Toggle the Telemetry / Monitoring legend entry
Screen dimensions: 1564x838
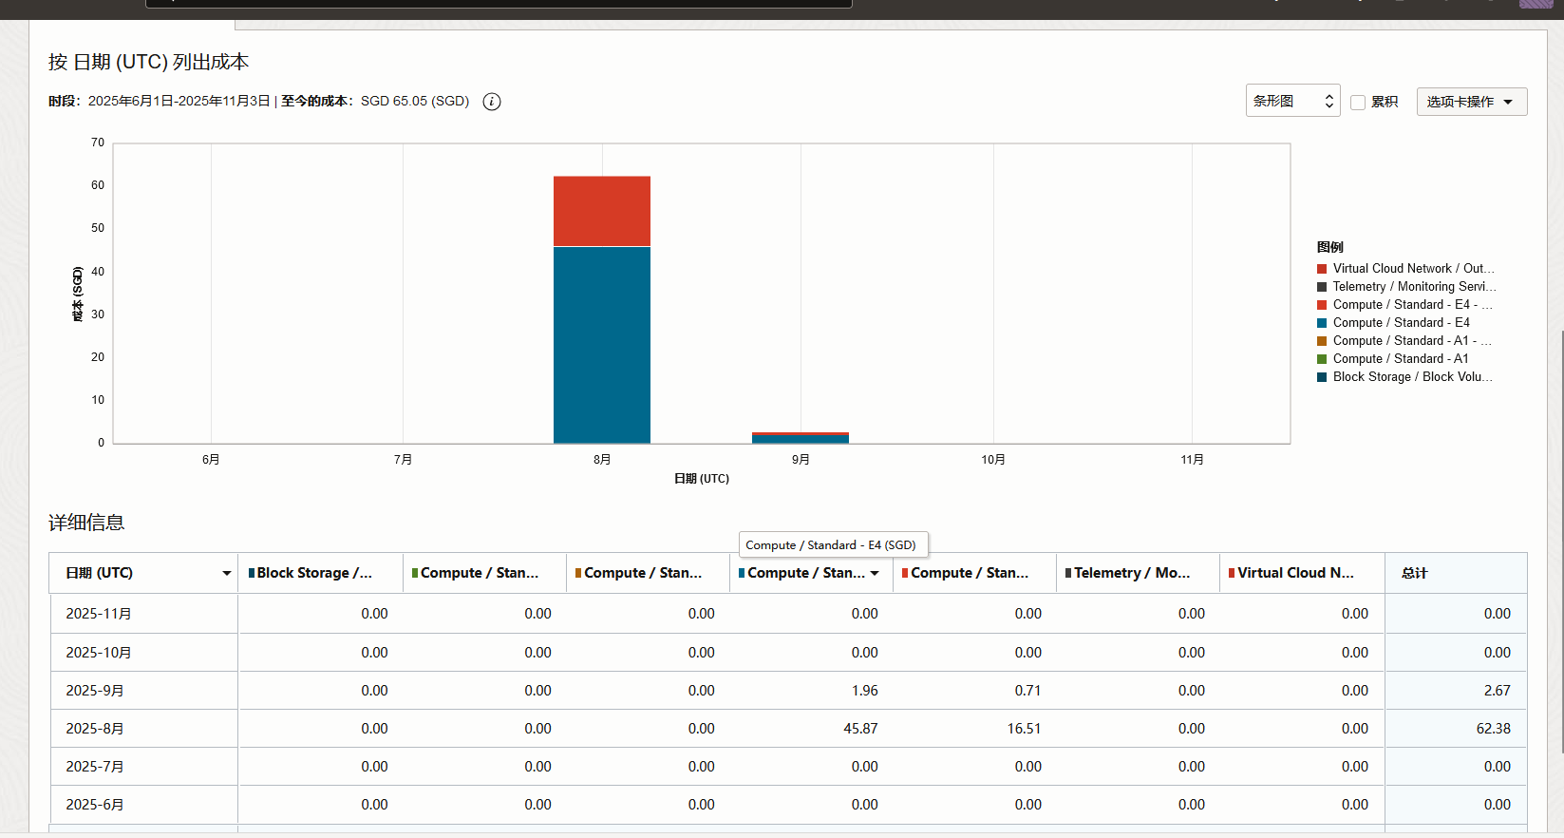[x=1405, y=287]
